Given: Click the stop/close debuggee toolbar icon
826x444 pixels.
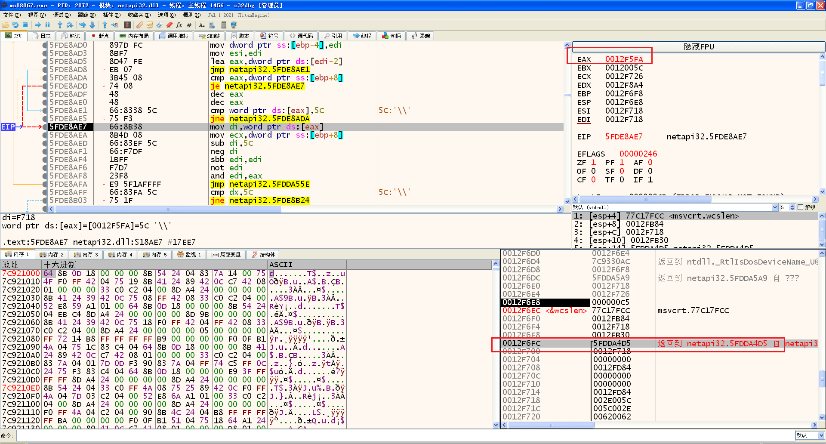Looking at the screenshot, I should click(25, 25).
